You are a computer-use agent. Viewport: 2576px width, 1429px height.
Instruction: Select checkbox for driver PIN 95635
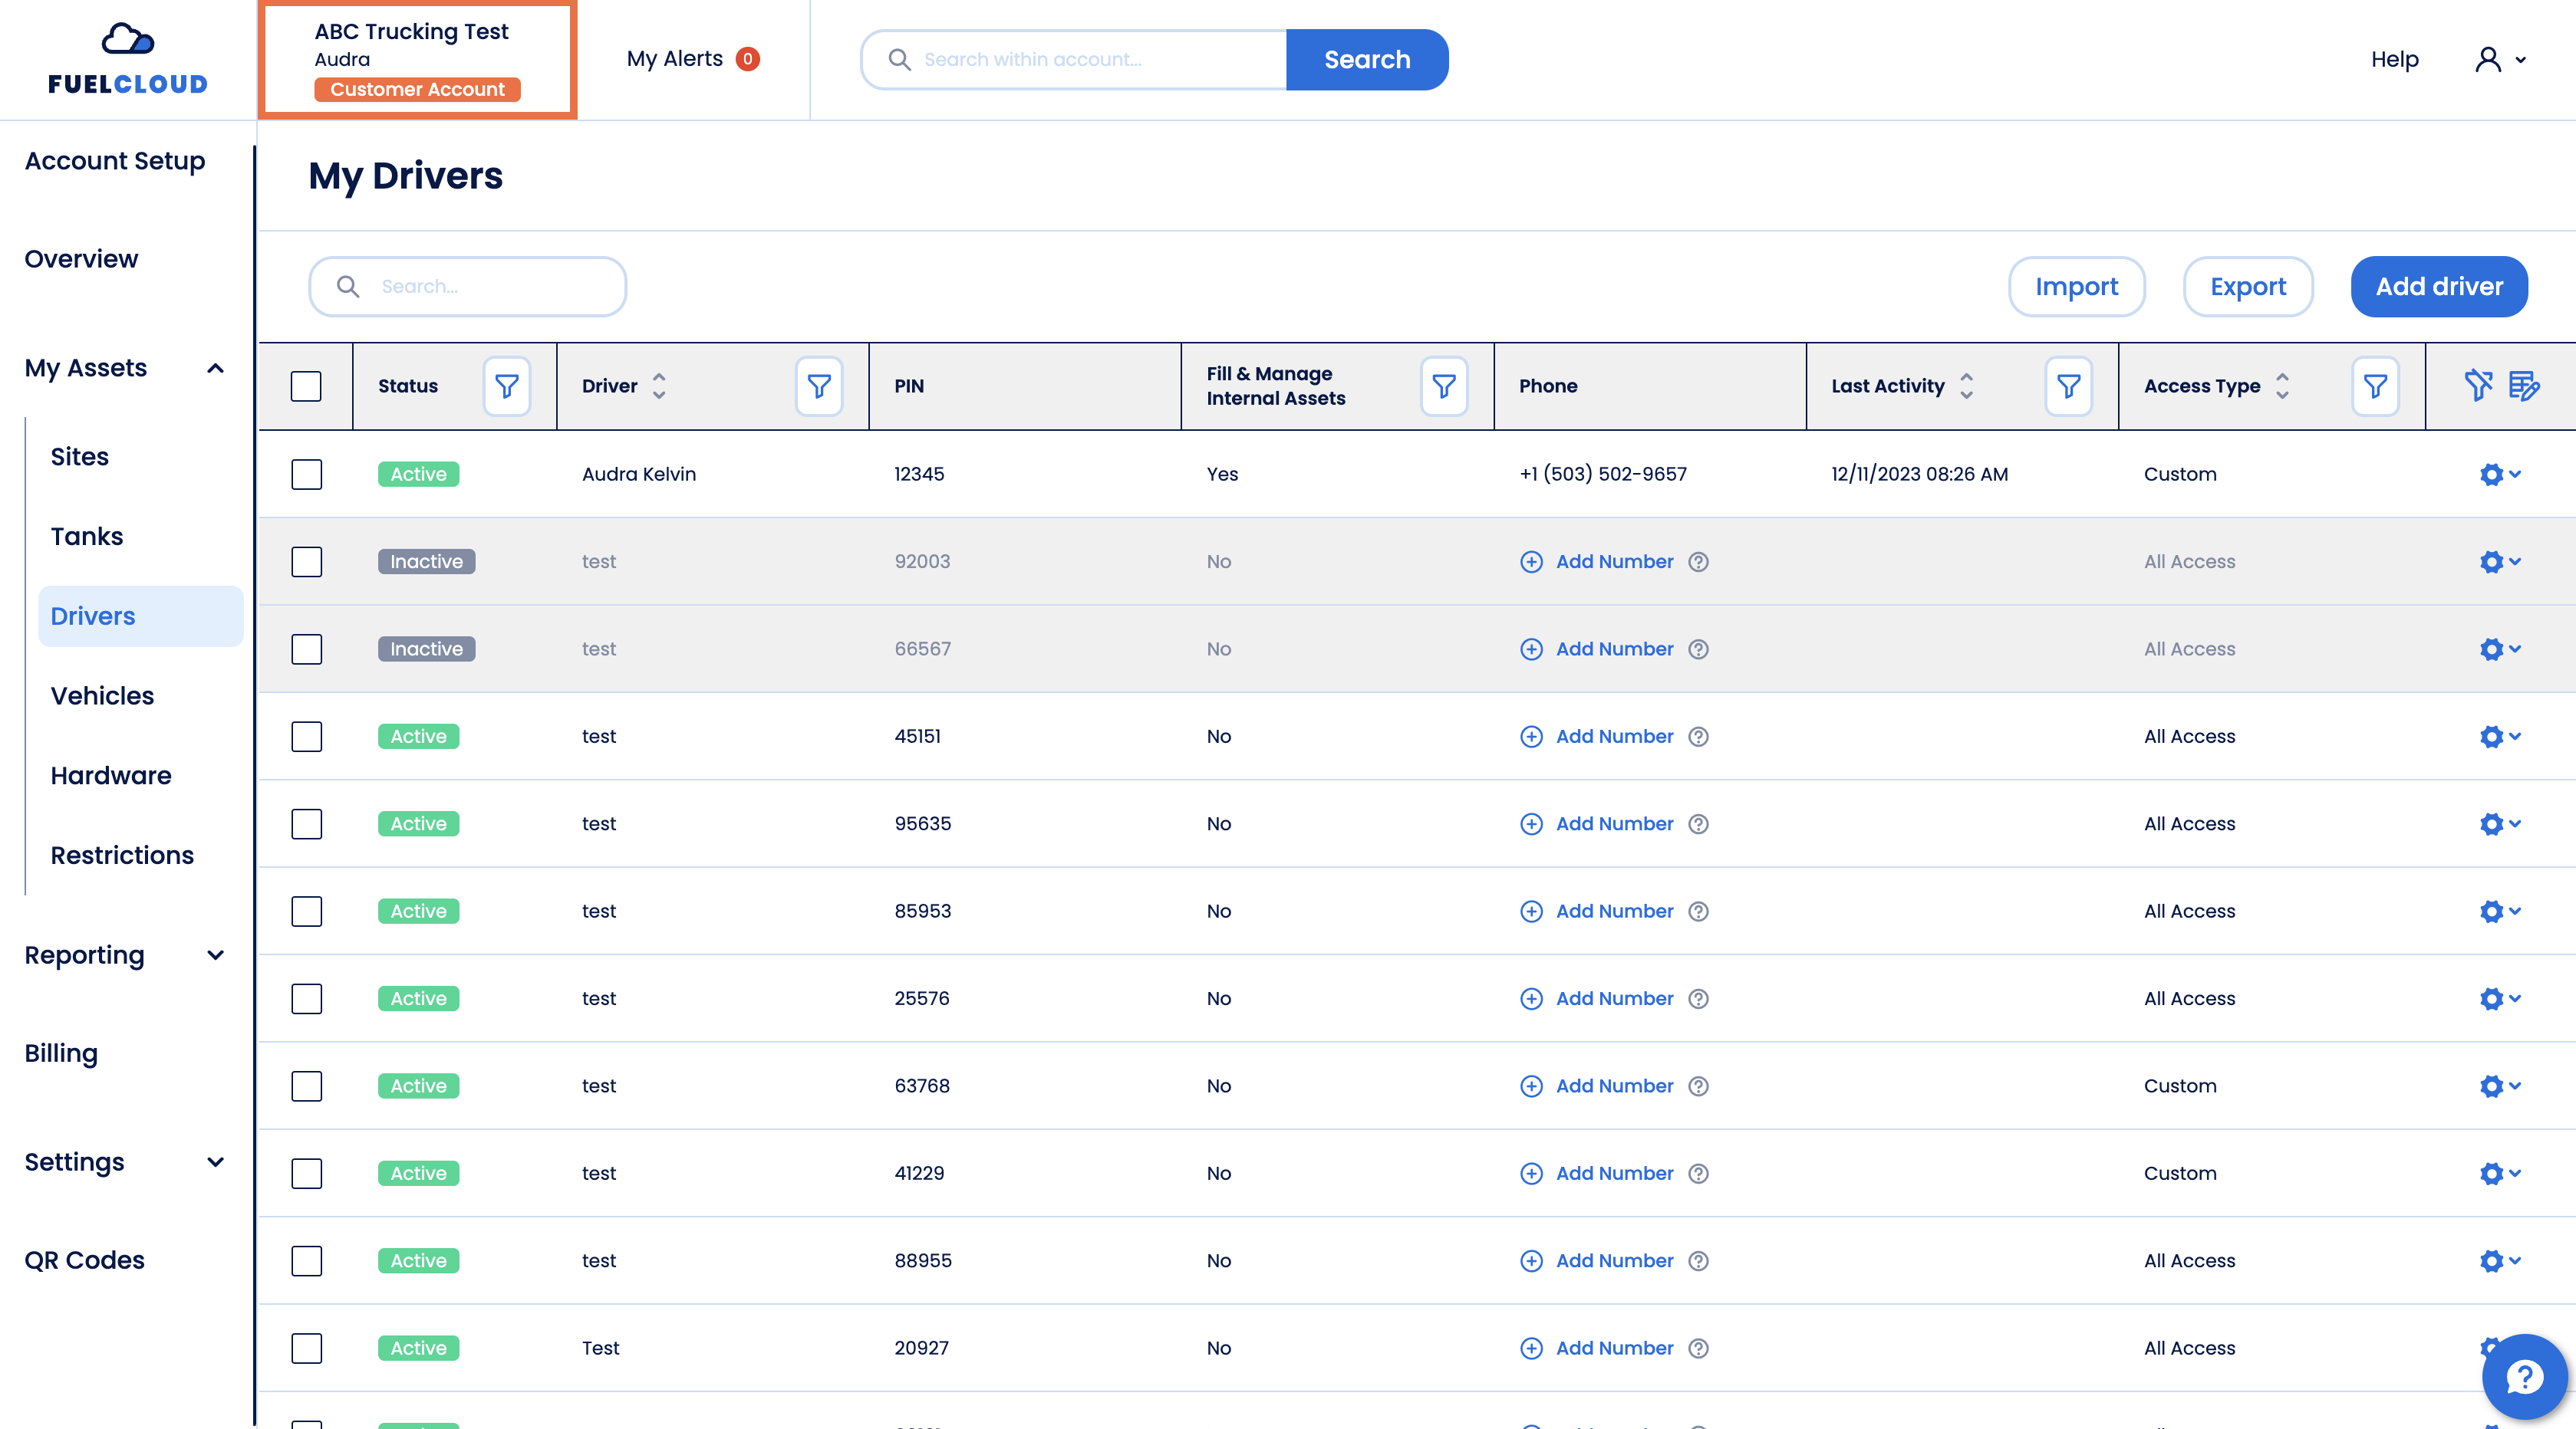tap(306, 824)
